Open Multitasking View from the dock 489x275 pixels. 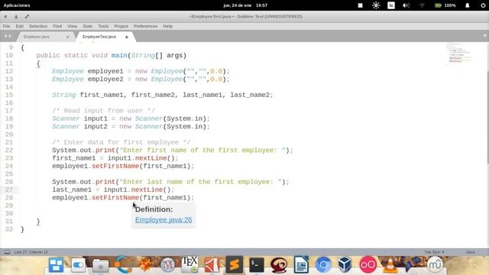pos(56,265)
